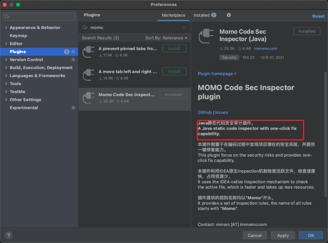Expand the Other Settings section
Screen dimensions: 328x243
(6, 99)
